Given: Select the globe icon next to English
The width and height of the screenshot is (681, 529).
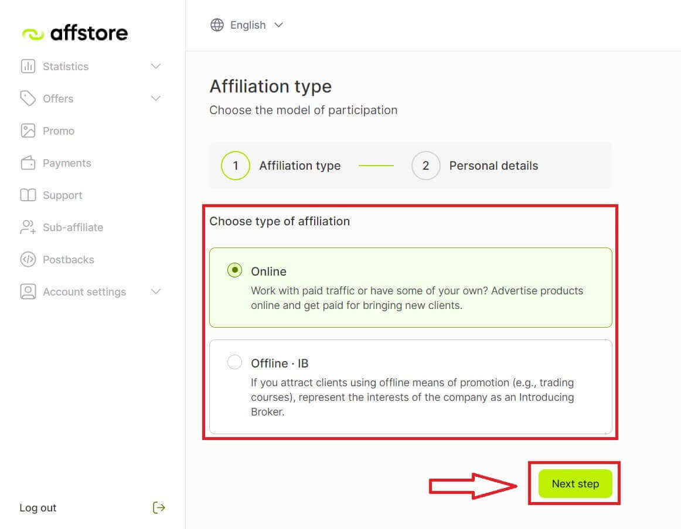Looking at the screenshot, I should click(217, 25).
